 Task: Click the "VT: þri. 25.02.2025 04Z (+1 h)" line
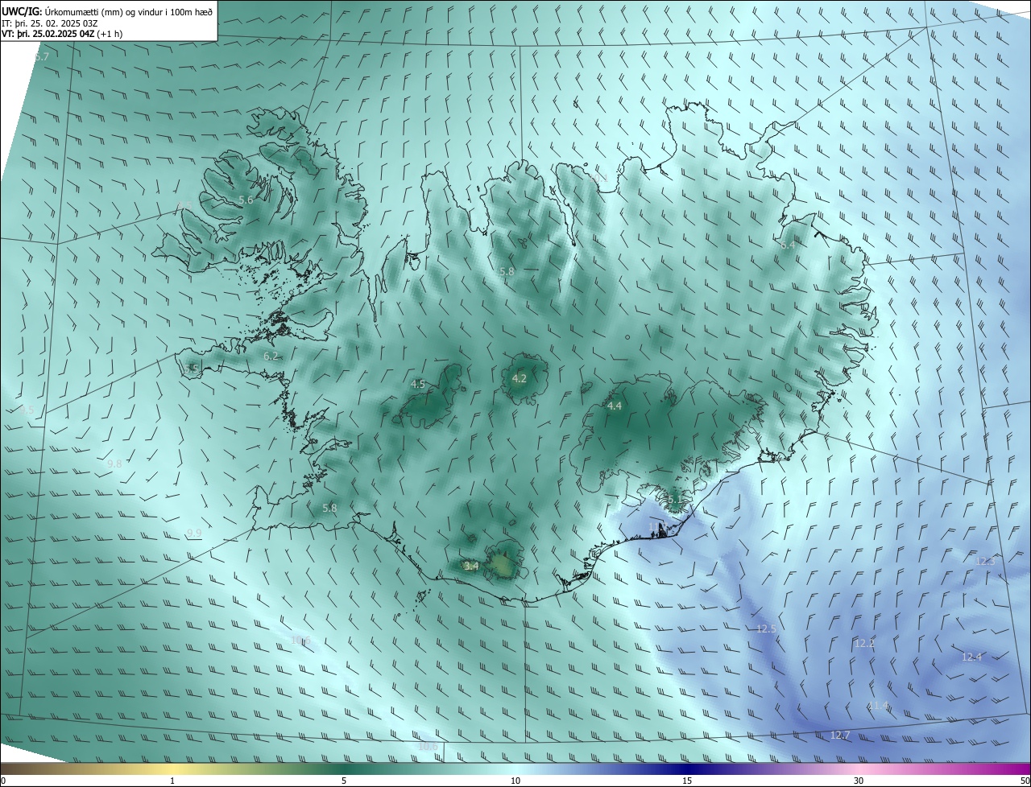[x=62, y=34]
